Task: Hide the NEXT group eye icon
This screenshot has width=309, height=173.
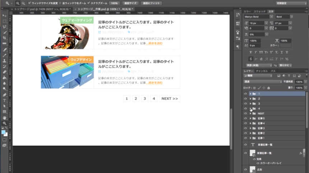Action: tap(245, 114)
